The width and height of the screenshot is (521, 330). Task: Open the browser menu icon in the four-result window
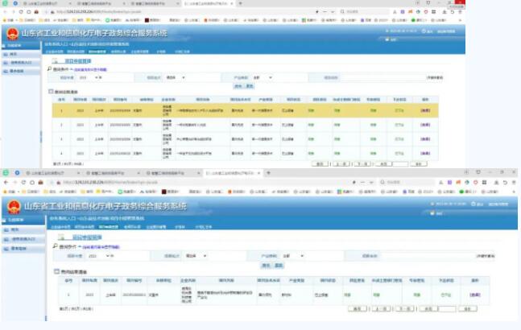(460, 12)
